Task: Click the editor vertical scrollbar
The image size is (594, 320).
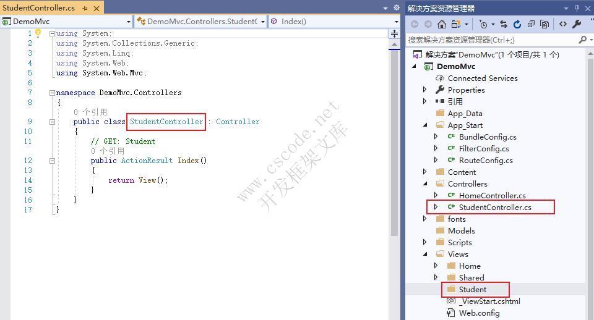Action: 395,136
